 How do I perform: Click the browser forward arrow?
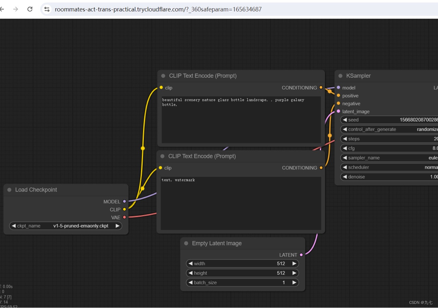tap(16, 9)
